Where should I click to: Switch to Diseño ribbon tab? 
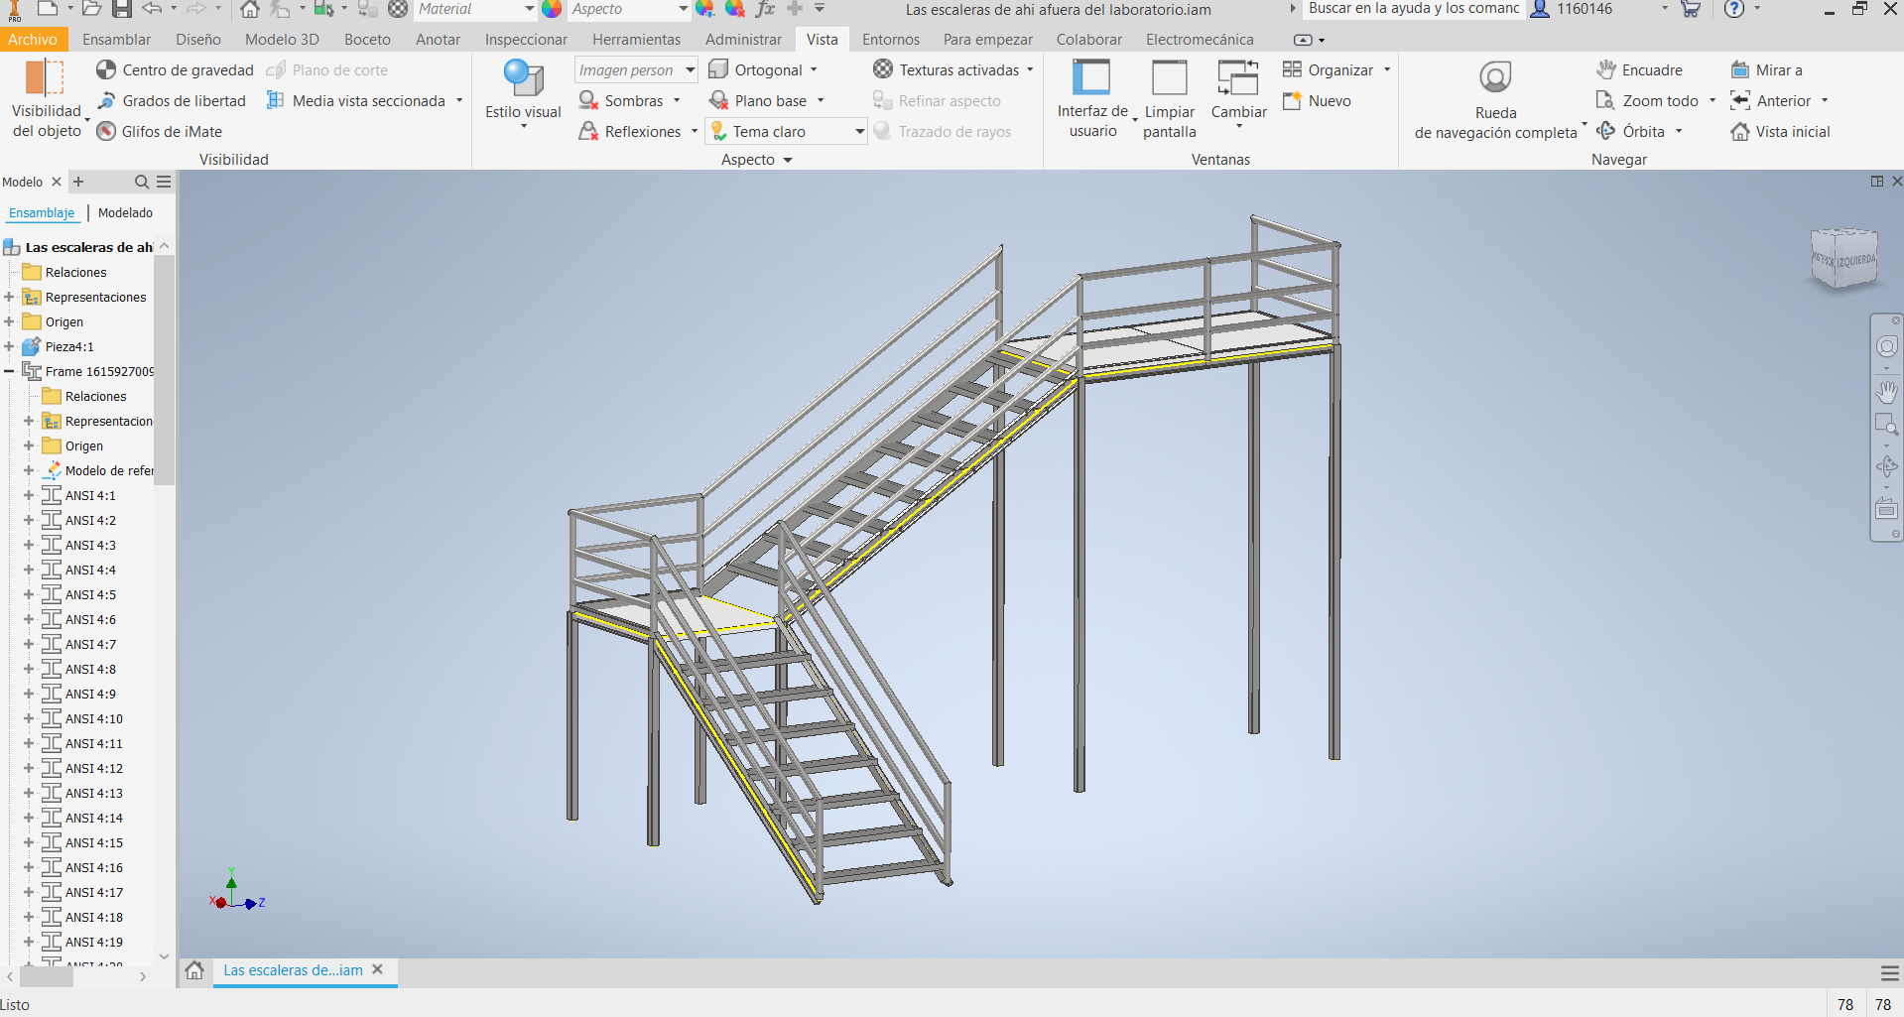[x=198, y=40]
